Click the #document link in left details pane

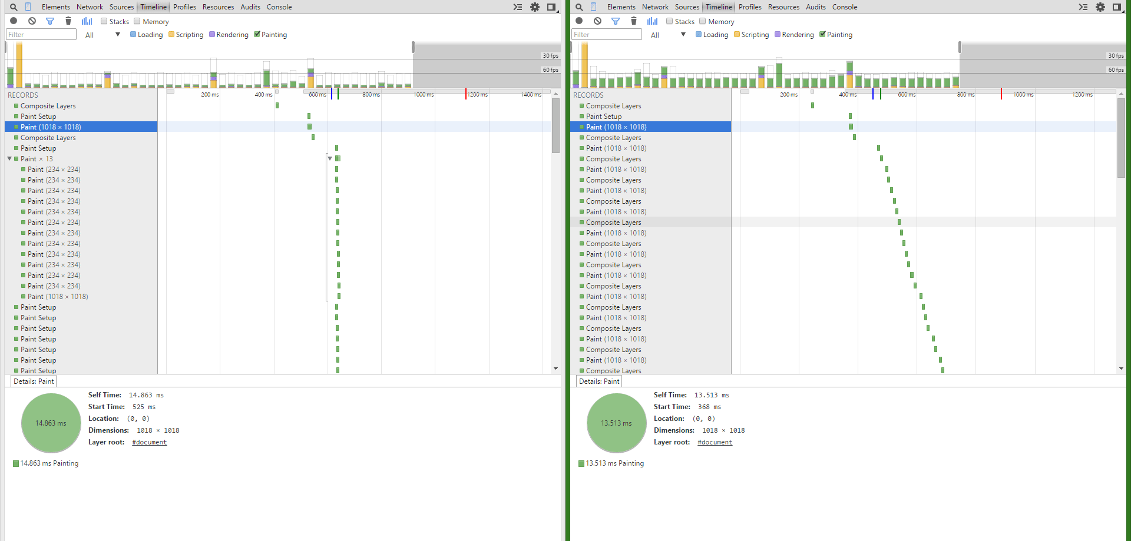coord(149,442)
